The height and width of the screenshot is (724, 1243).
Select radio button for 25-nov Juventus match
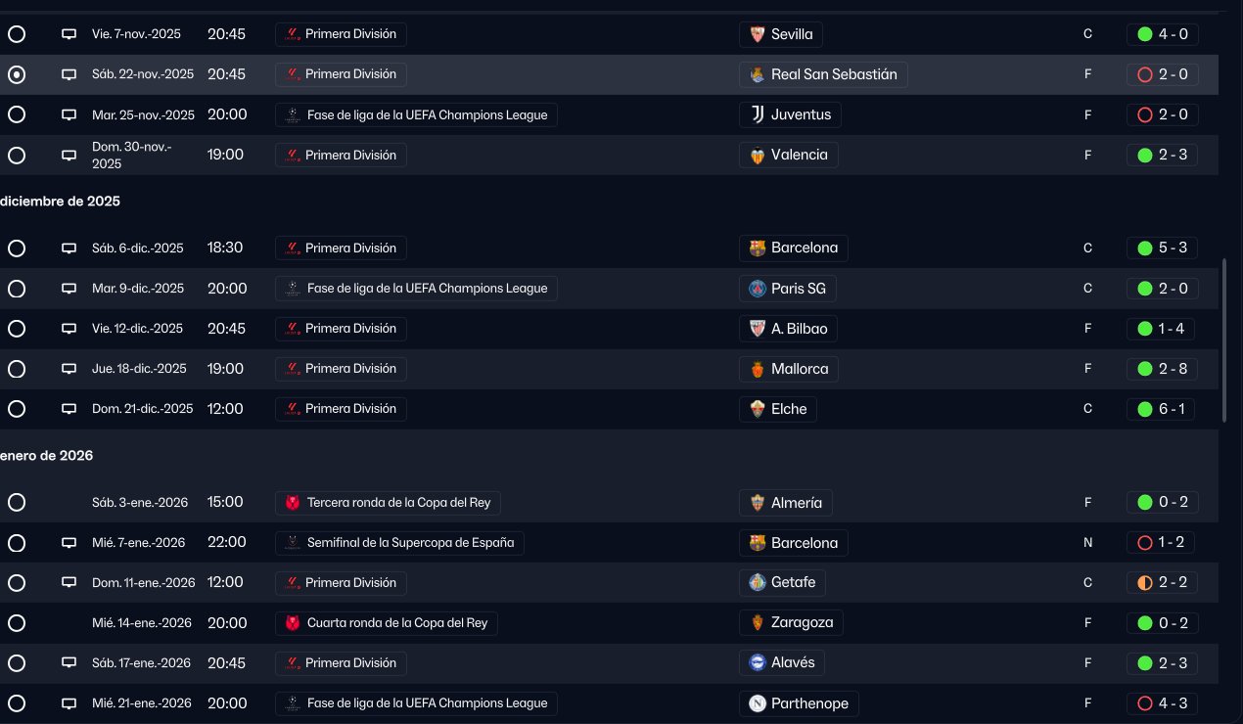[x=17, y=114]
